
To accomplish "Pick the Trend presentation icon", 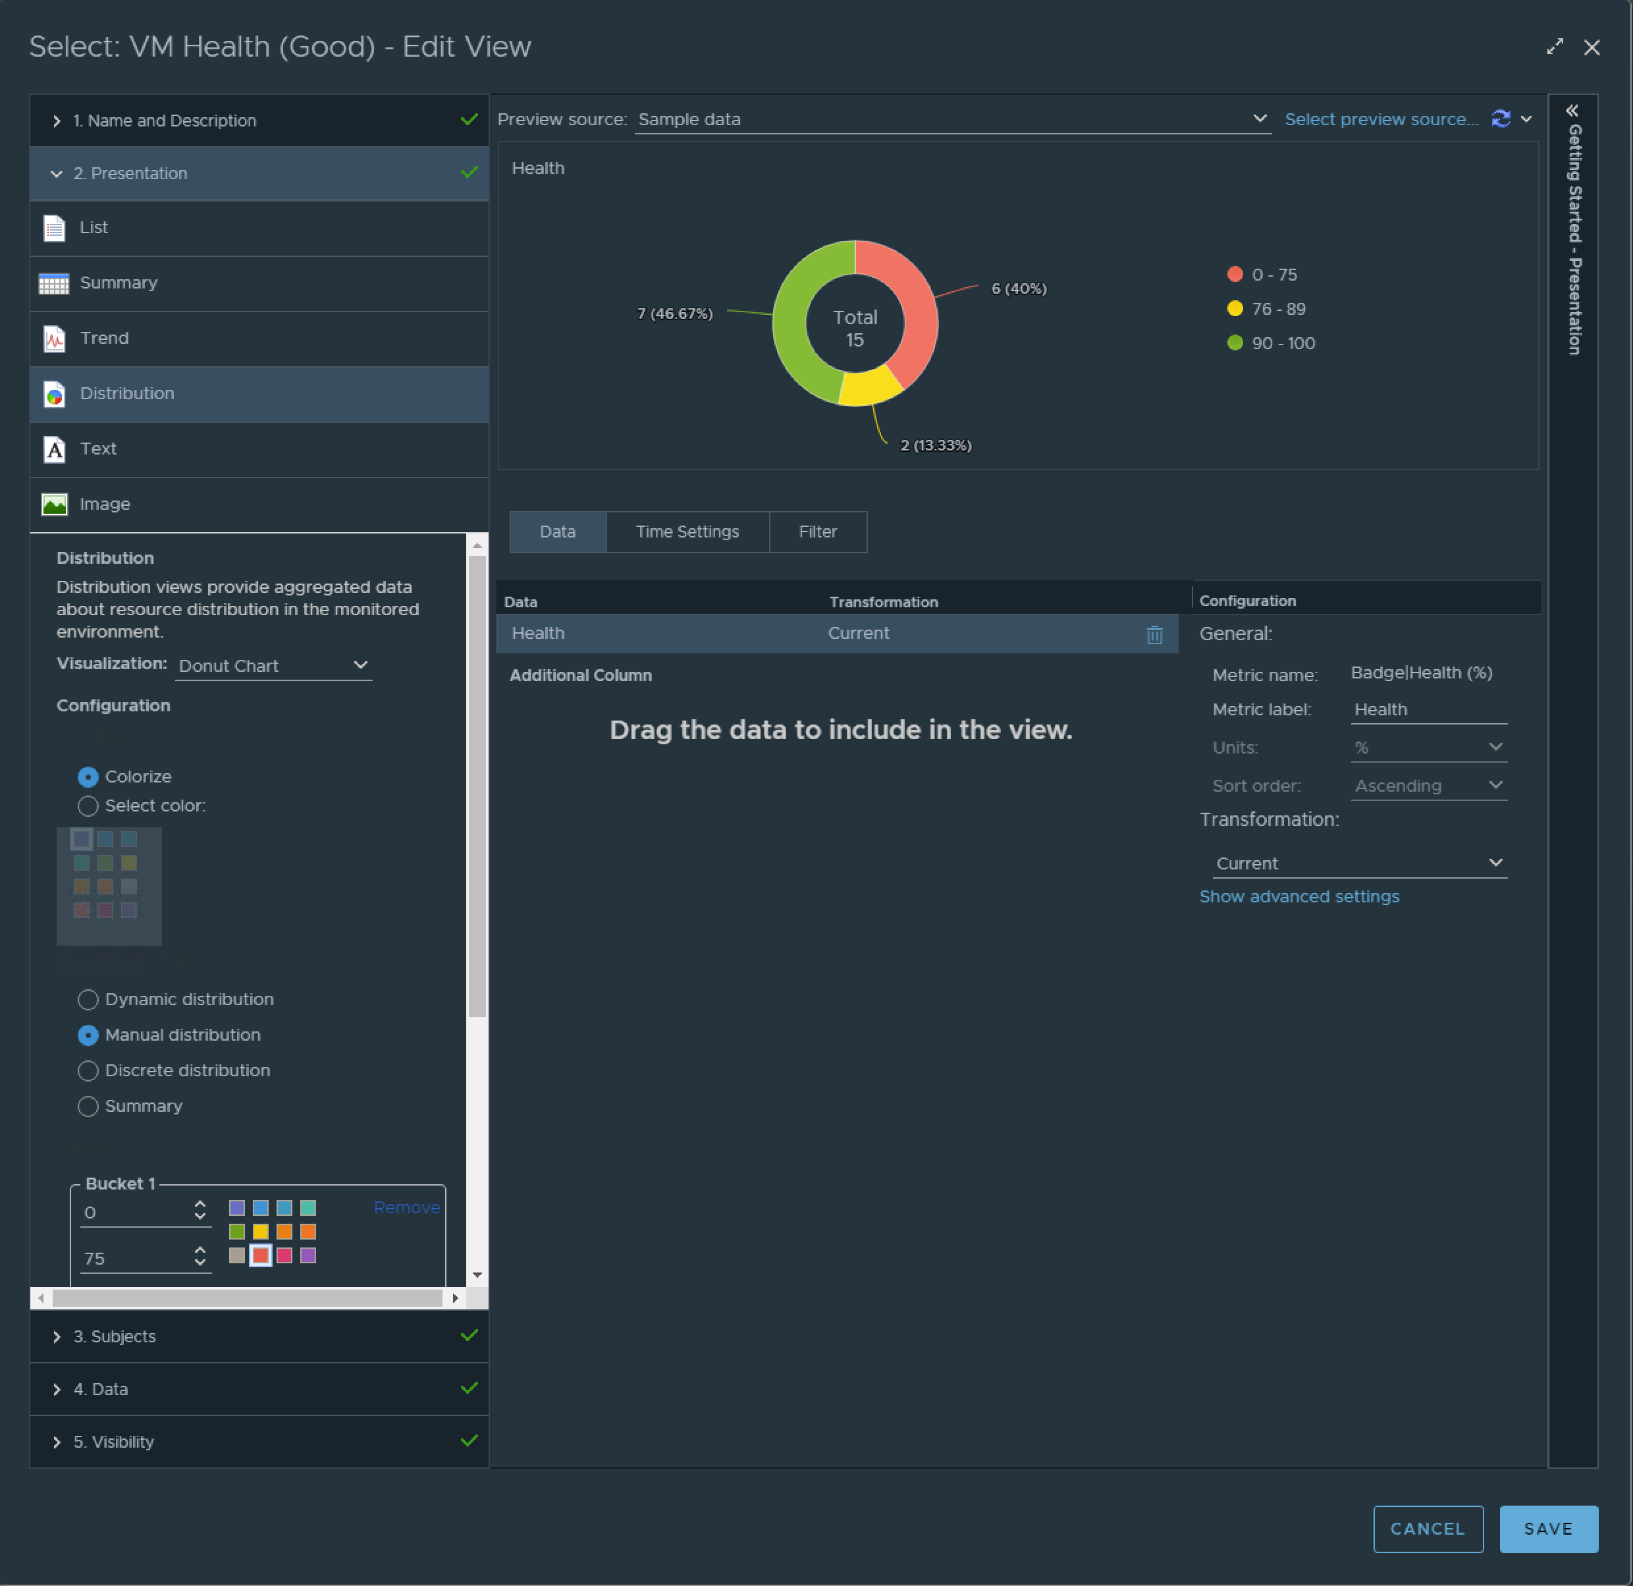I will point(54,339).
